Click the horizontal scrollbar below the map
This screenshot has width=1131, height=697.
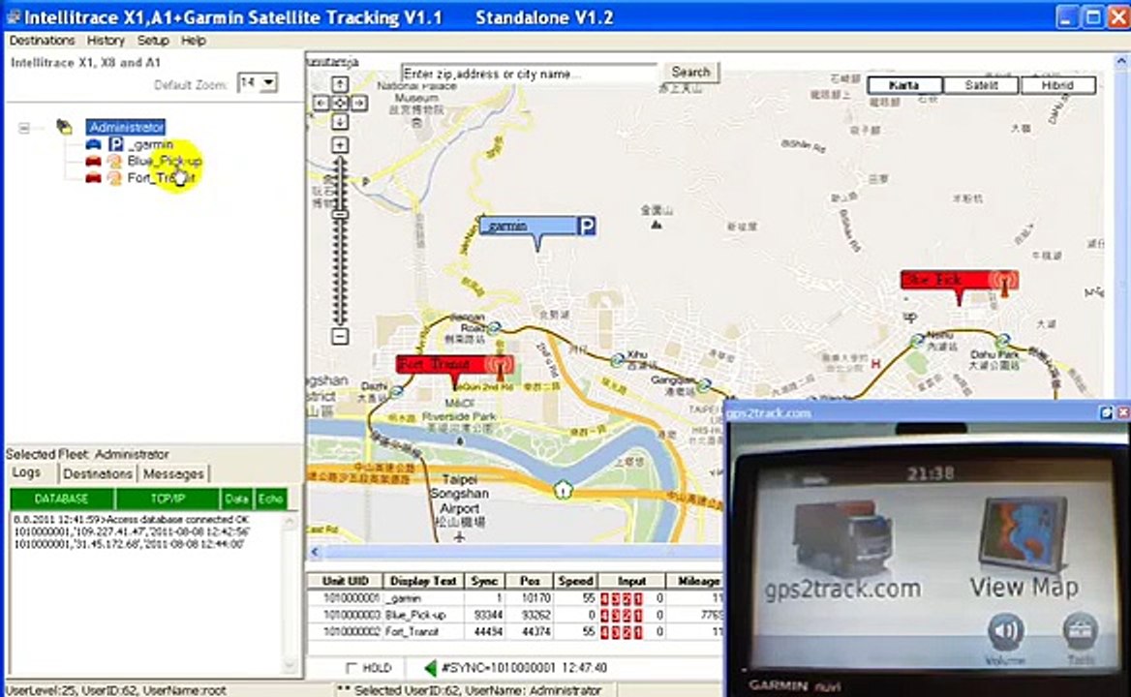(x=516, y=552)
